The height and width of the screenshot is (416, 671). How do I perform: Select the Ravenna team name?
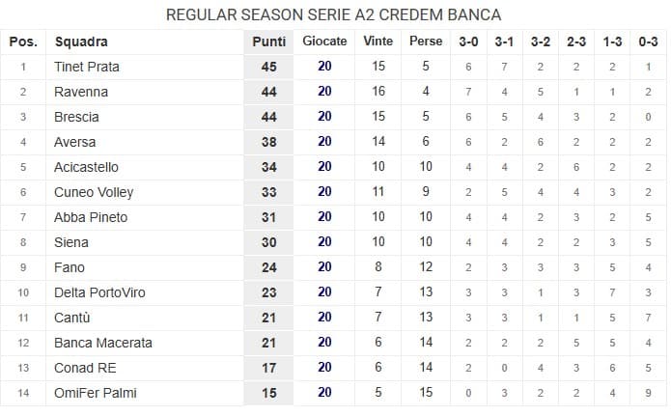click(x=81, y=92)
